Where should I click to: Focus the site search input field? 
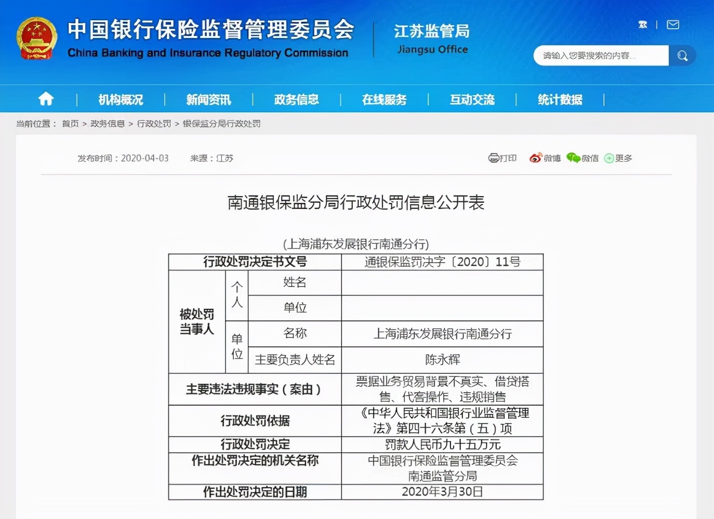601,56
